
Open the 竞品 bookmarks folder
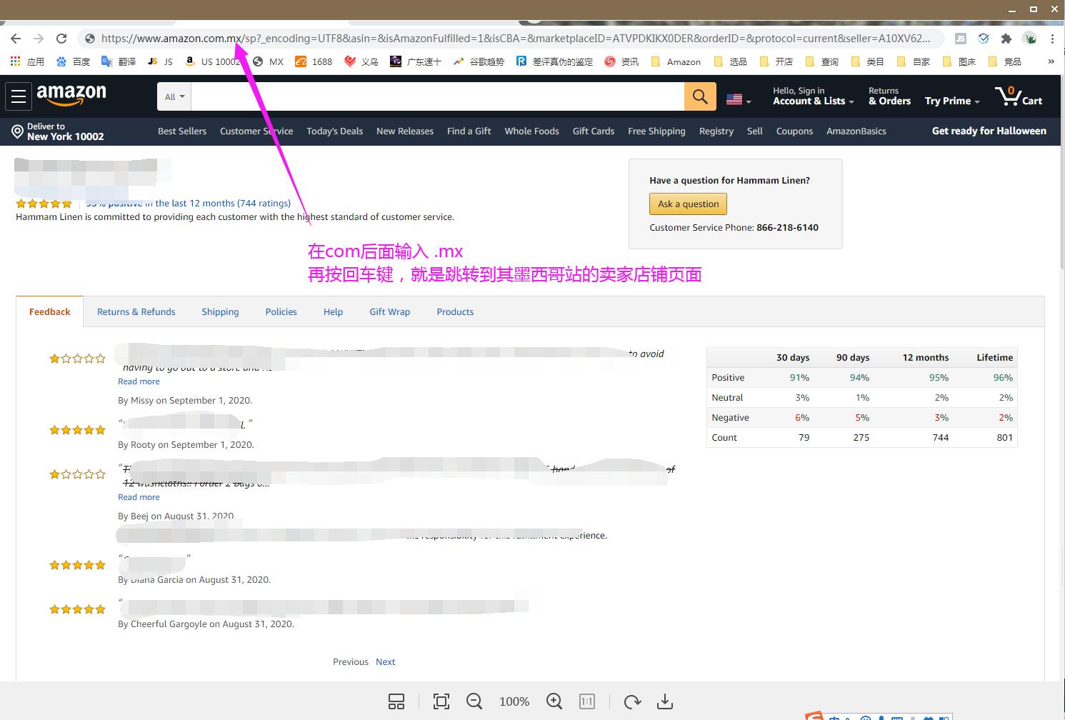point(1005,61)
